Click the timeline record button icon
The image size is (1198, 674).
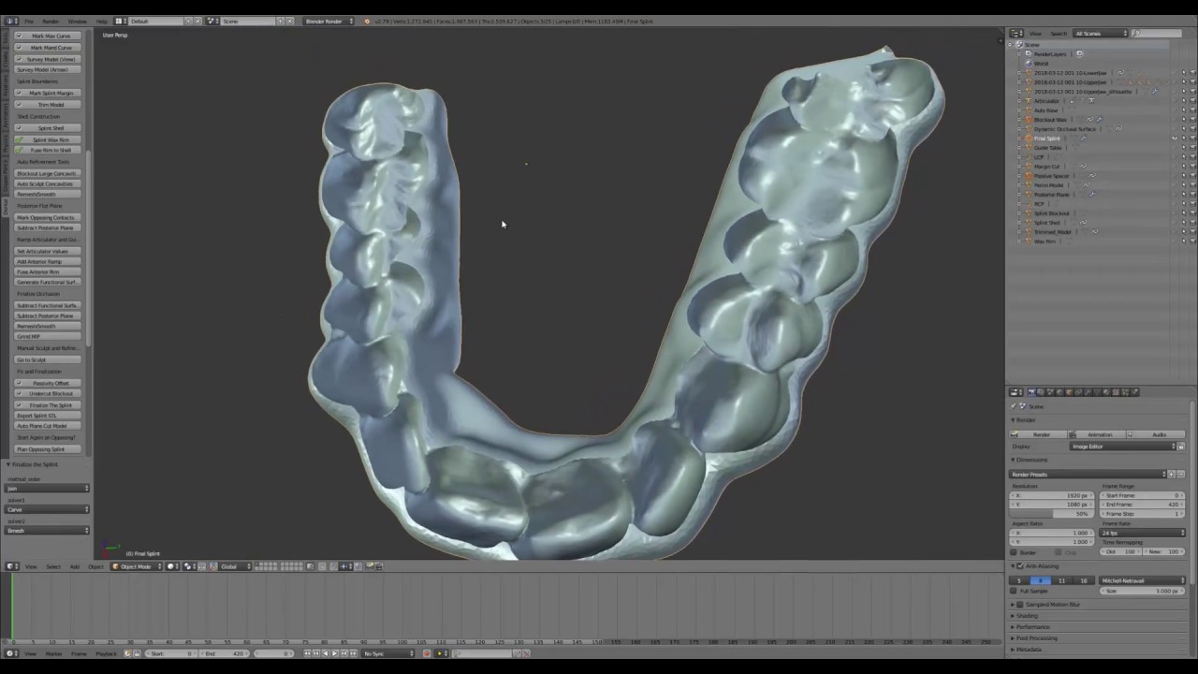(x=427, y=653)
